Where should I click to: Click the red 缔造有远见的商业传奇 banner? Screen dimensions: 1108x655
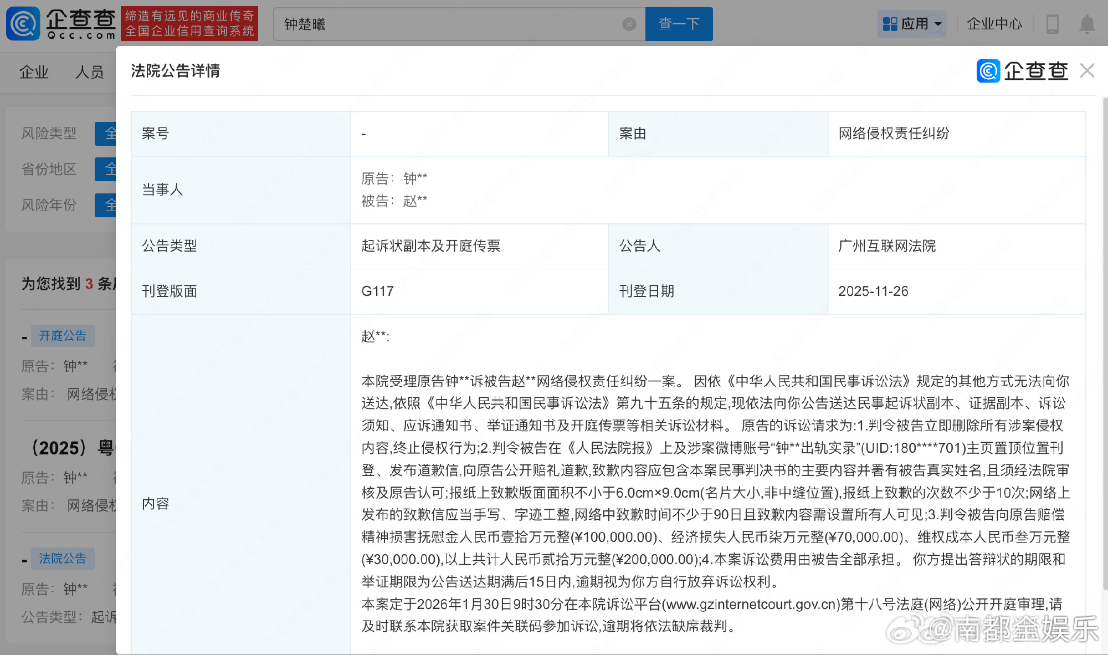(189, 23)
